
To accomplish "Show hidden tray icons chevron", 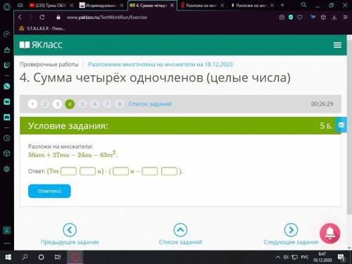I will (278, 257).
